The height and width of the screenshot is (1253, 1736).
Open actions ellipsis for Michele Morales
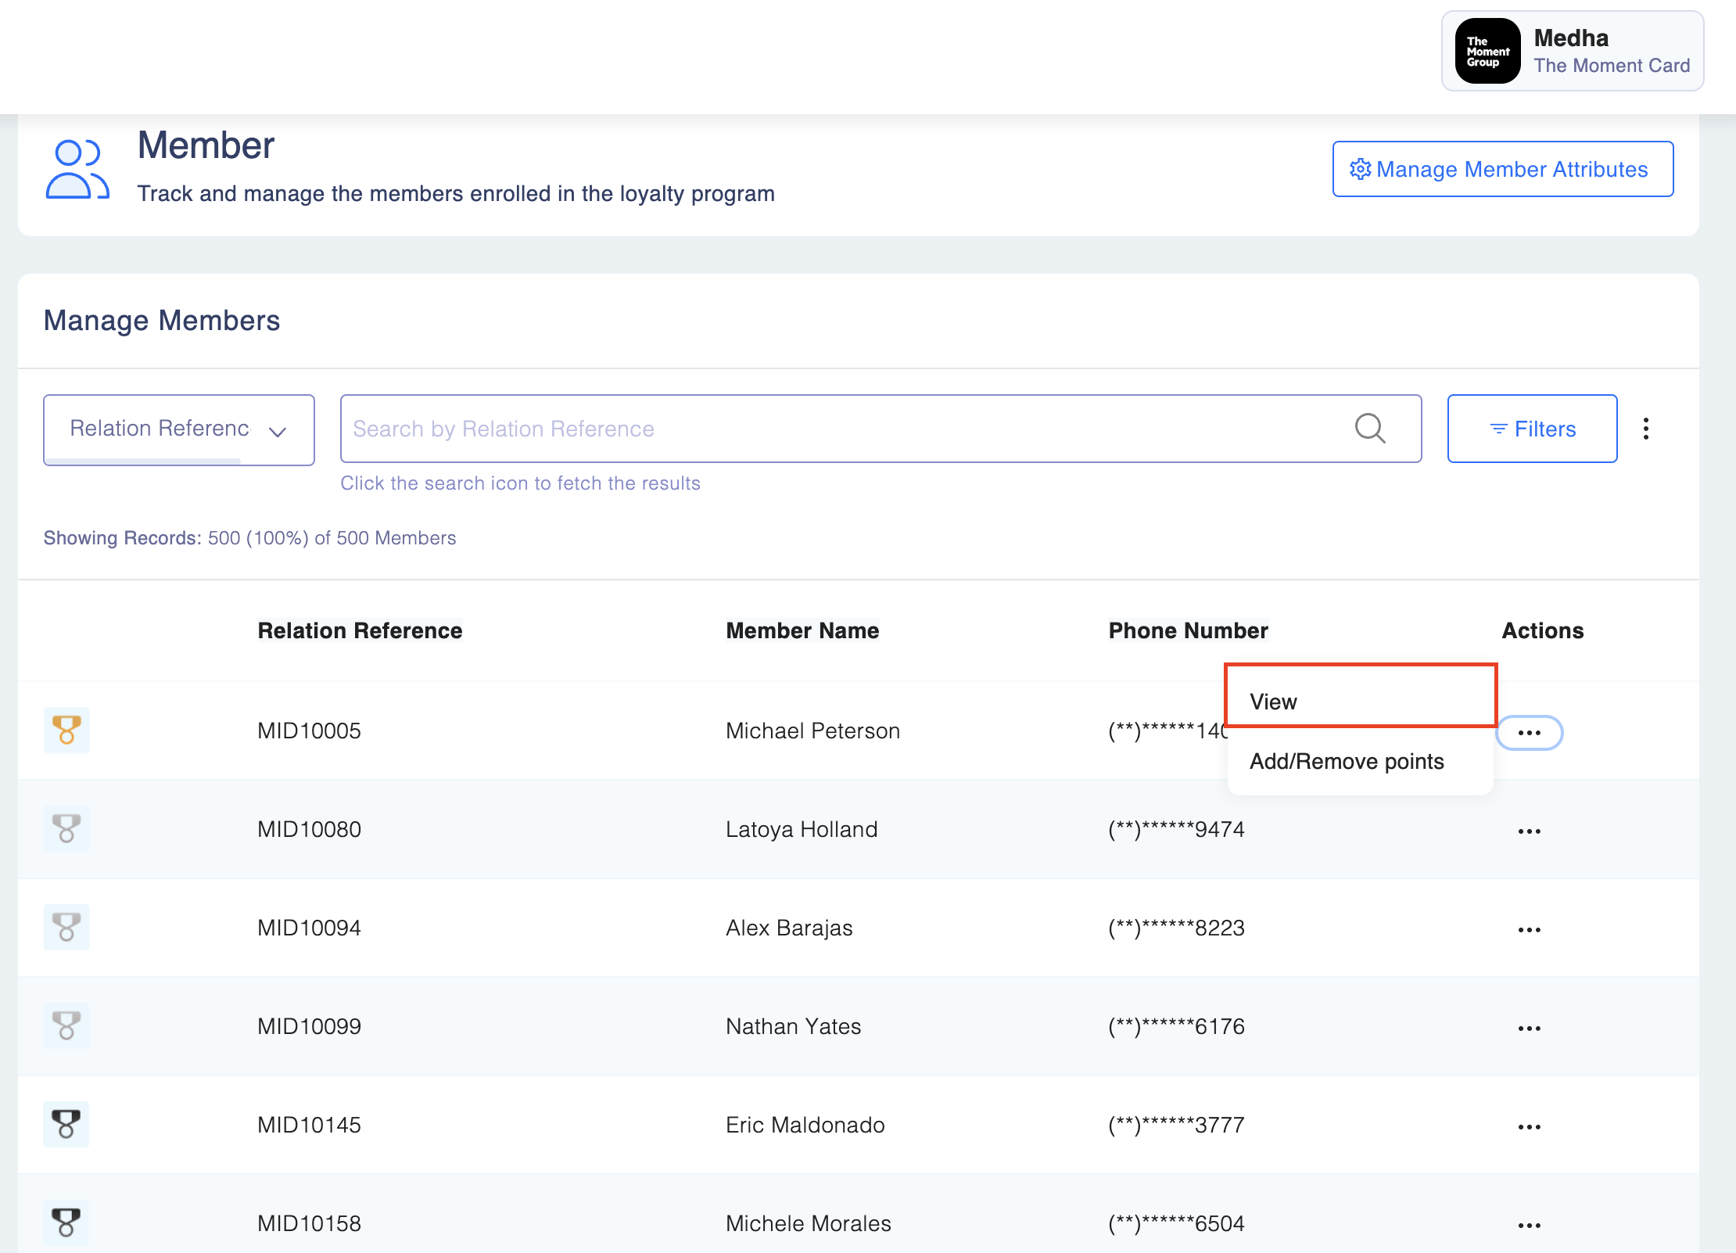pyautogui.click(x=1529, y=1225)
